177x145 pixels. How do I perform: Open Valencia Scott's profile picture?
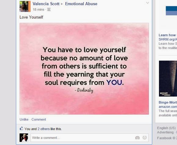25,6
